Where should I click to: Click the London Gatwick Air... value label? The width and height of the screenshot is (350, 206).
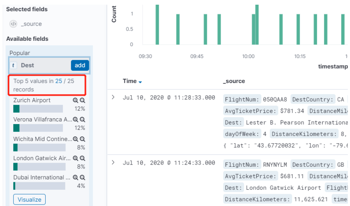tap(42, 158)
